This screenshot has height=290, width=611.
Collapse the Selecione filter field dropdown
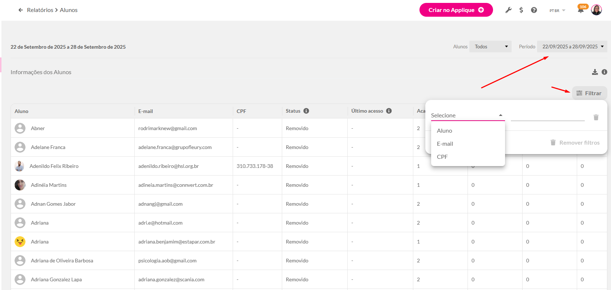pos(467,115)
